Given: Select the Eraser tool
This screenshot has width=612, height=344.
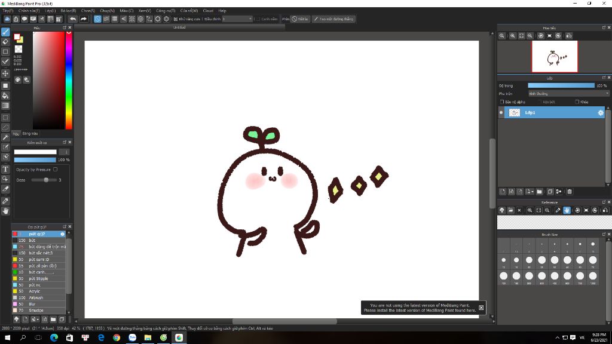Looking at the screenshot, I should point(5,42).
